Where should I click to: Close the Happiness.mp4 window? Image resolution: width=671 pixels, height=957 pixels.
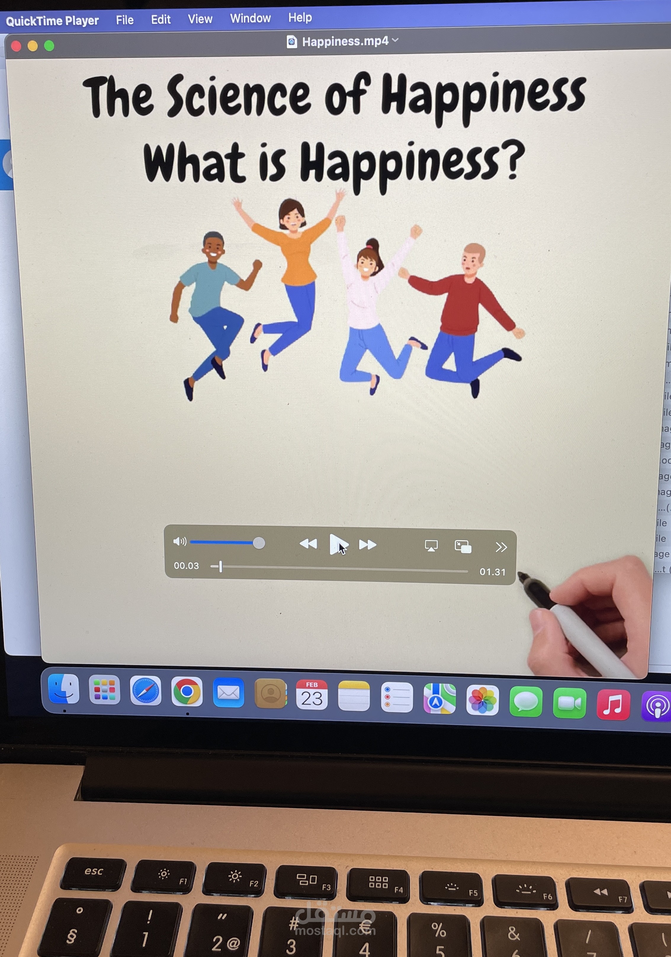click(x=16, y=46)
